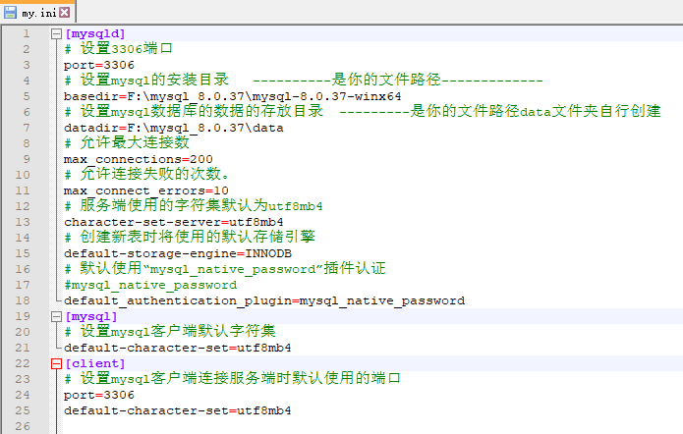
Task: Collapse the [client] section fold marker
Action: (56, 363)
